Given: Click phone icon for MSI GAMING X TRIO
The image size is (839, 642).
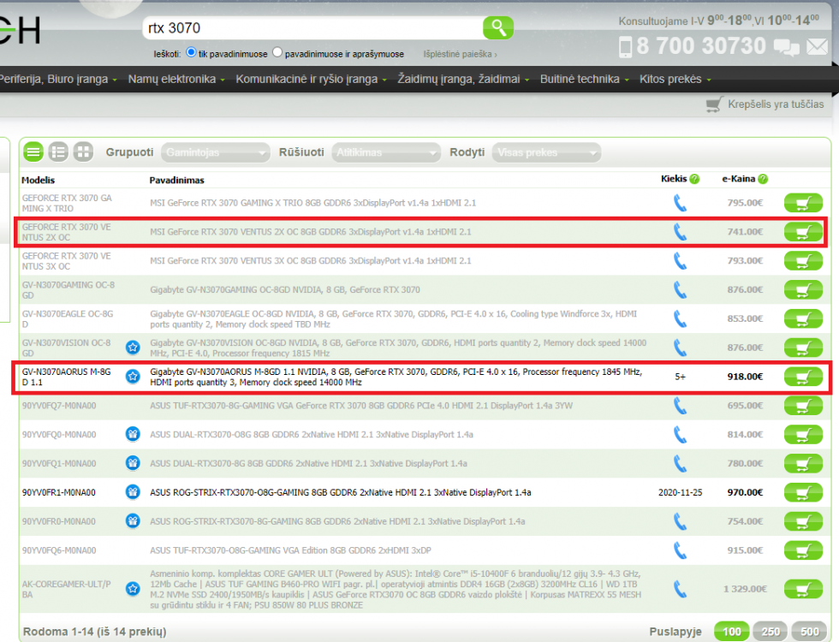Looking at the screenshot, I should [x=680, y=203].
